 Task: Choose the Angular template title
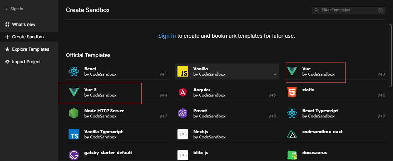click(202, 90)
